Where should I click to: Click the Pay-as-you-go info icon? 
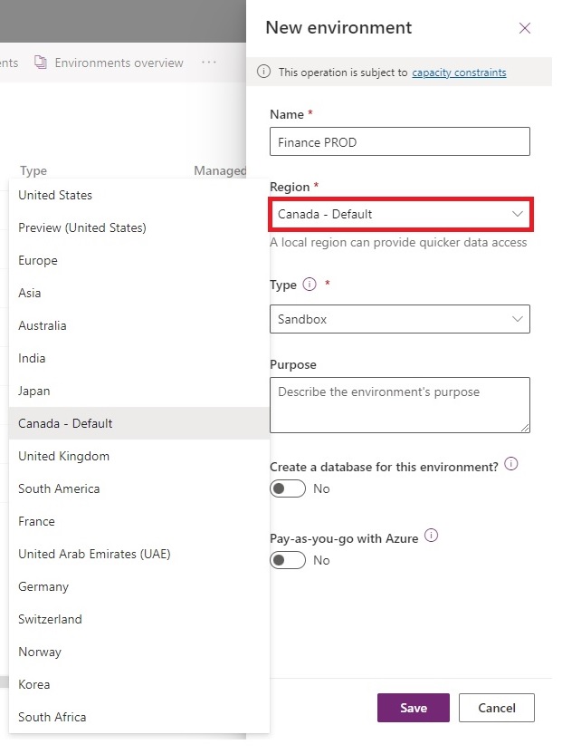(431, 536)
